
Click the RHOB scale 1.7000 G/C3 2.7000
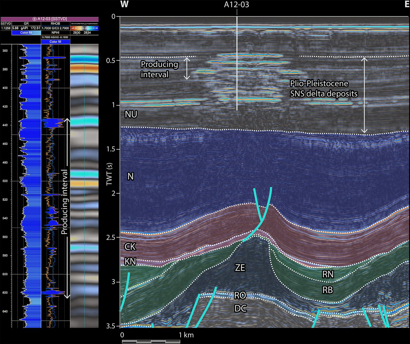tap(55, 28)
